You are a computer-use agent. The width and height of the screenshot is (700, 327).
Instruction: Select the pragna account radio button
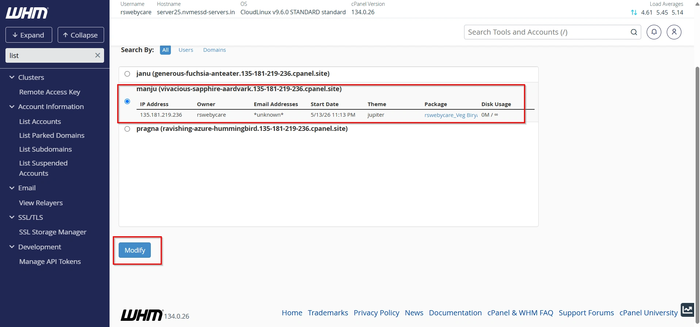pos(127,129)
